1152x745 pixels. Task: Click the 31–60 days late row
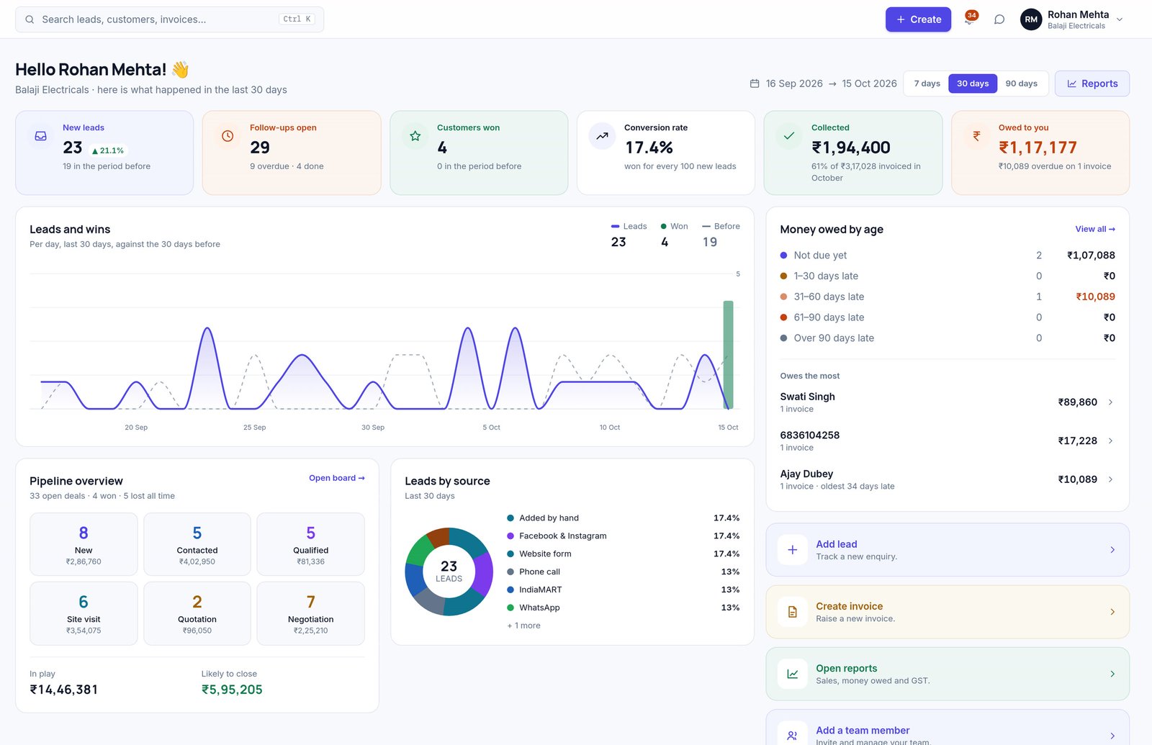coord(948,297)
